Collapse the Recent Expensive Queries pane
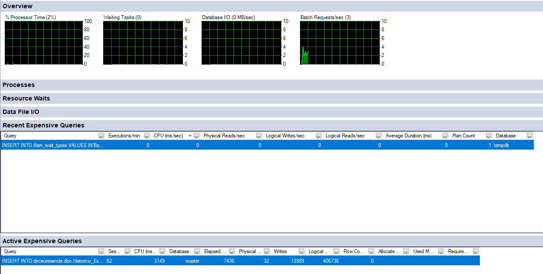This screenshot has width=543, height=274. (x=272, y=125)
